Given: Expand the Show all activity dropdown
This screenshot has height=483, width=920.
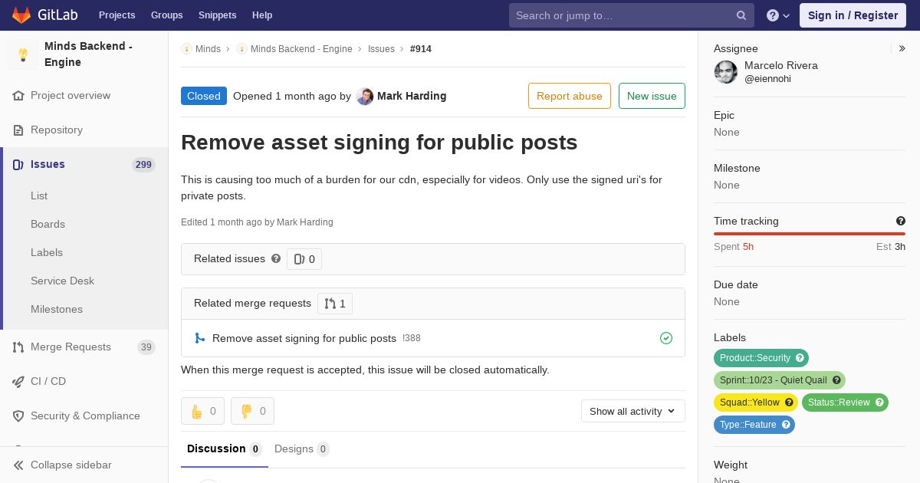Looking at the screenshot, I should tap(633, 411).
